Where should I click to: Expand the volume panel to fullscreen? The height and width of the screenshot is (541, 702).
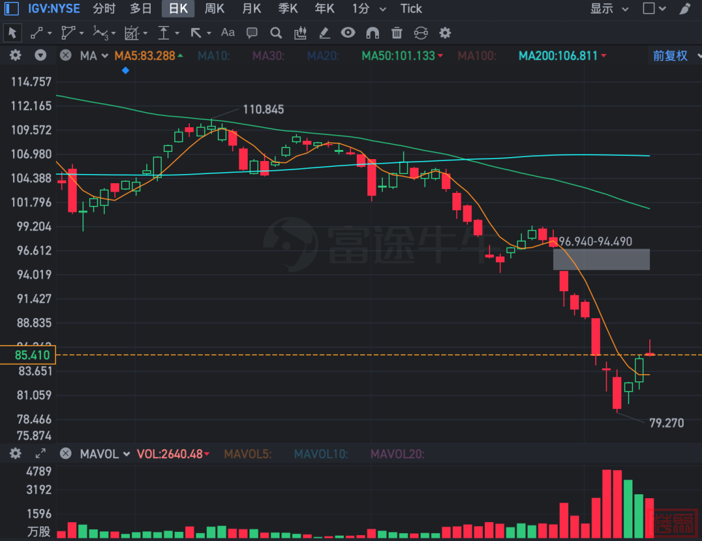[40, 454]
